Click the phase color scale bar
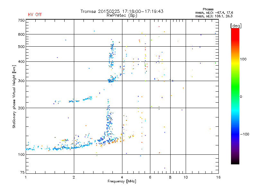This screenshot has width=257, height=193. [x=235, y=96]
